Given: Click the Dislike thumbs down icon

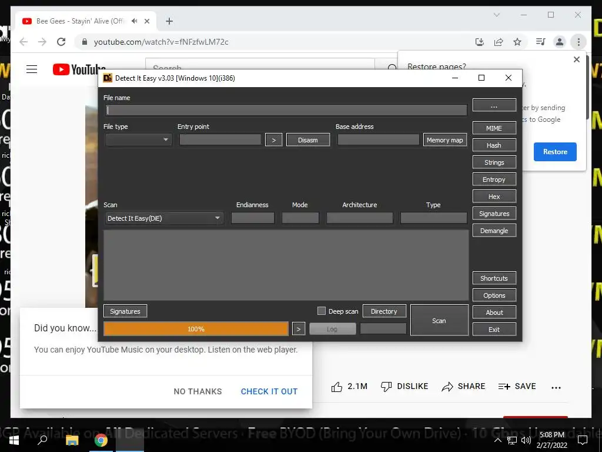Looking at the screenshot, I should click(386, 387).
